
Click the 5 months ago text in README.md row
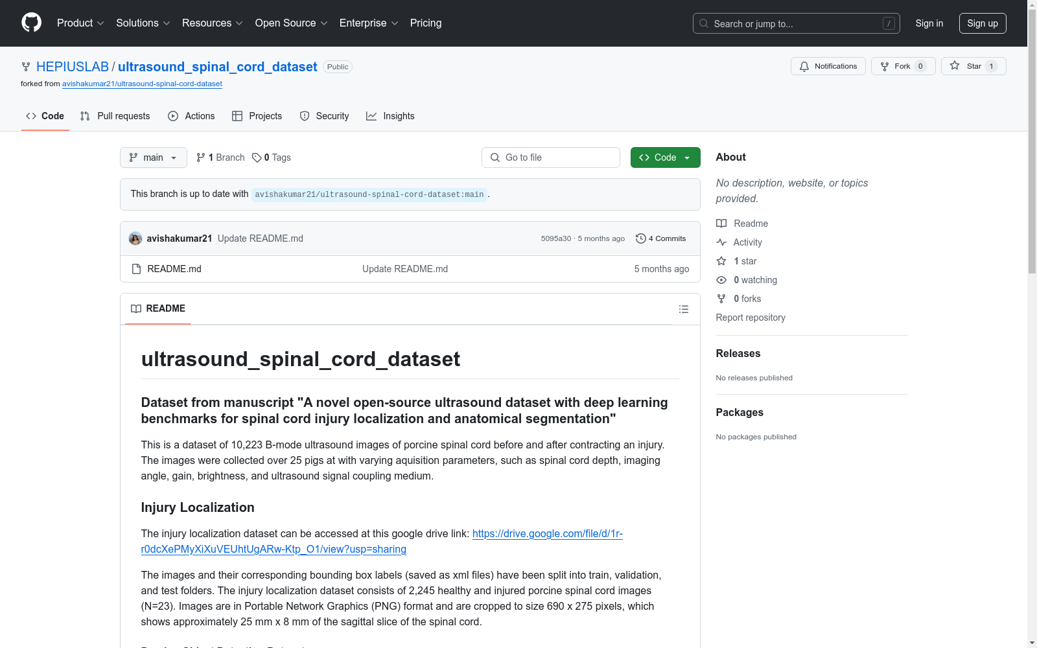coord(662,269)
